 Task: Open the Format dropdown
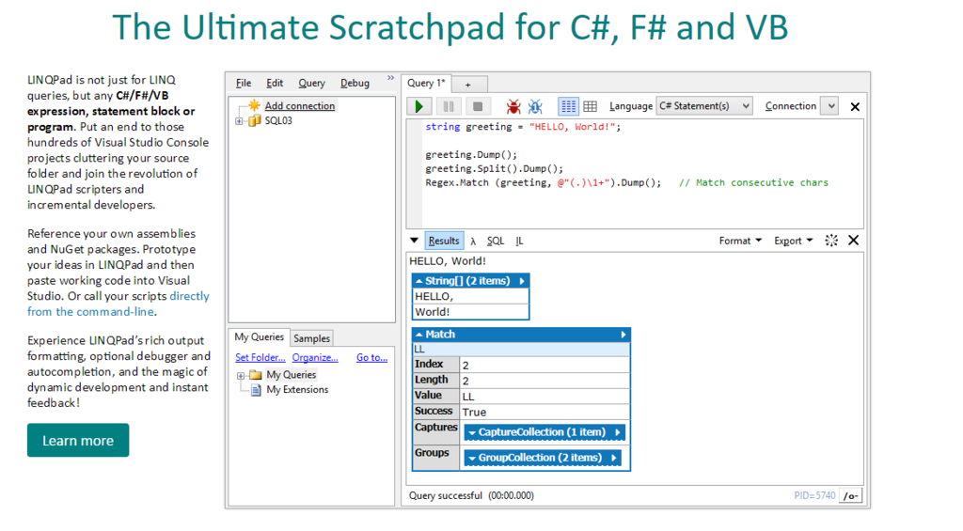(x=740, y=241)
